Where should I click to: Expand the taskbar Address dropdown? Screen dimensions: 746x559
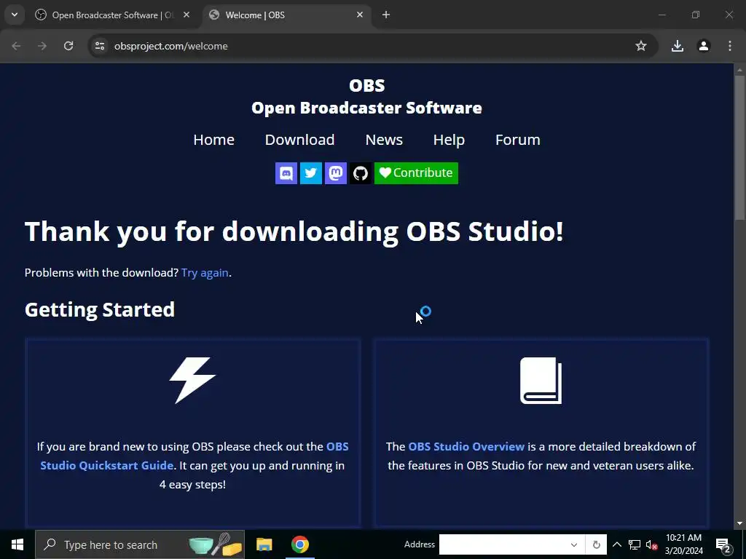[574, 544]
